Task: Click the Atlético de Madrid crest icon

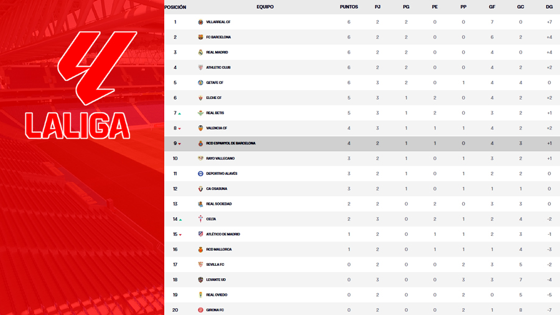Action: [x=200, y=234]
